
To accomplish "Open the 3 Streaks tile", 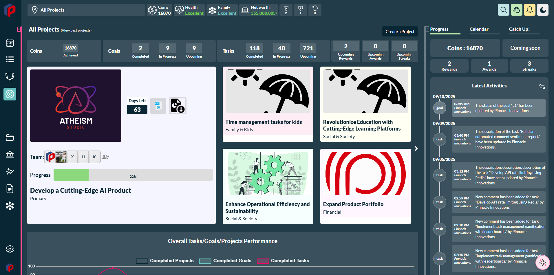I will [529, 66].
